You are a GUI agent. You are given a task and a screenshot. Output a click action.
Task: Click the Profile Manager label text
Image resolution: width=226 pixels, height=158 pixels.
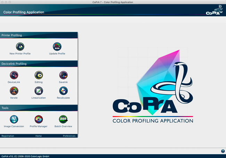(39, 126)
